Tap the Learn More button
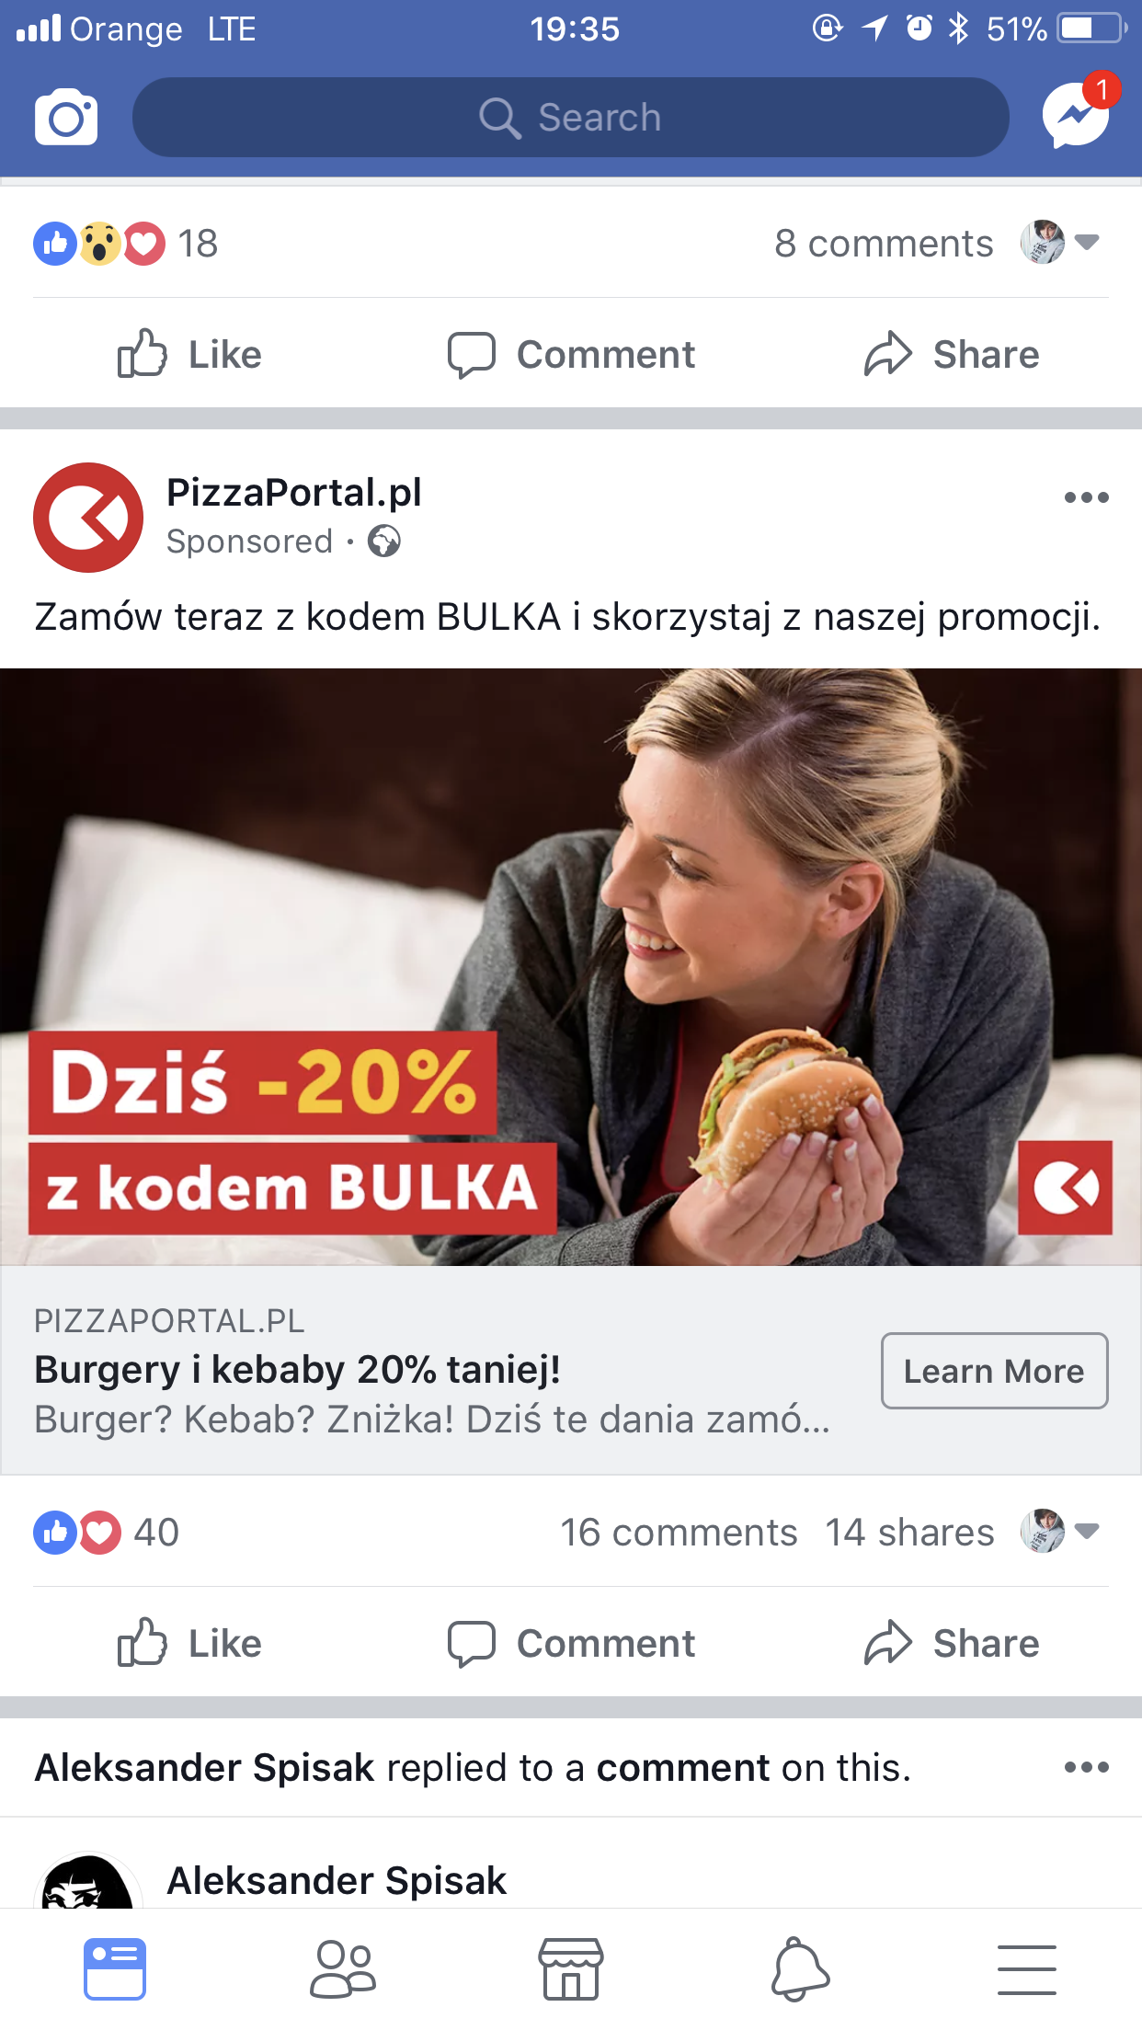The height and width of the screenshot is (2030, 1142). click(x=994, y=1371)
